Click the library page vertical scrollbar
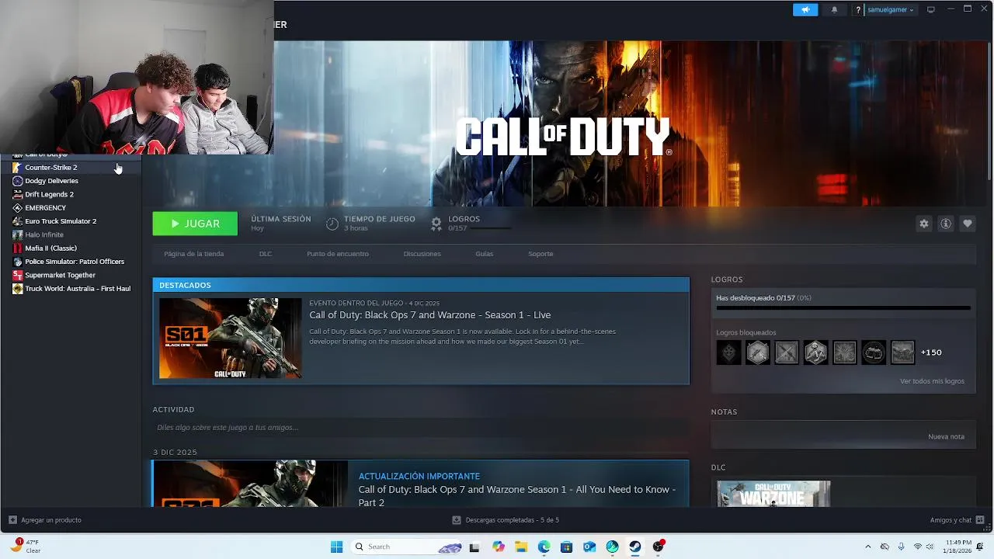 point(989,112)
